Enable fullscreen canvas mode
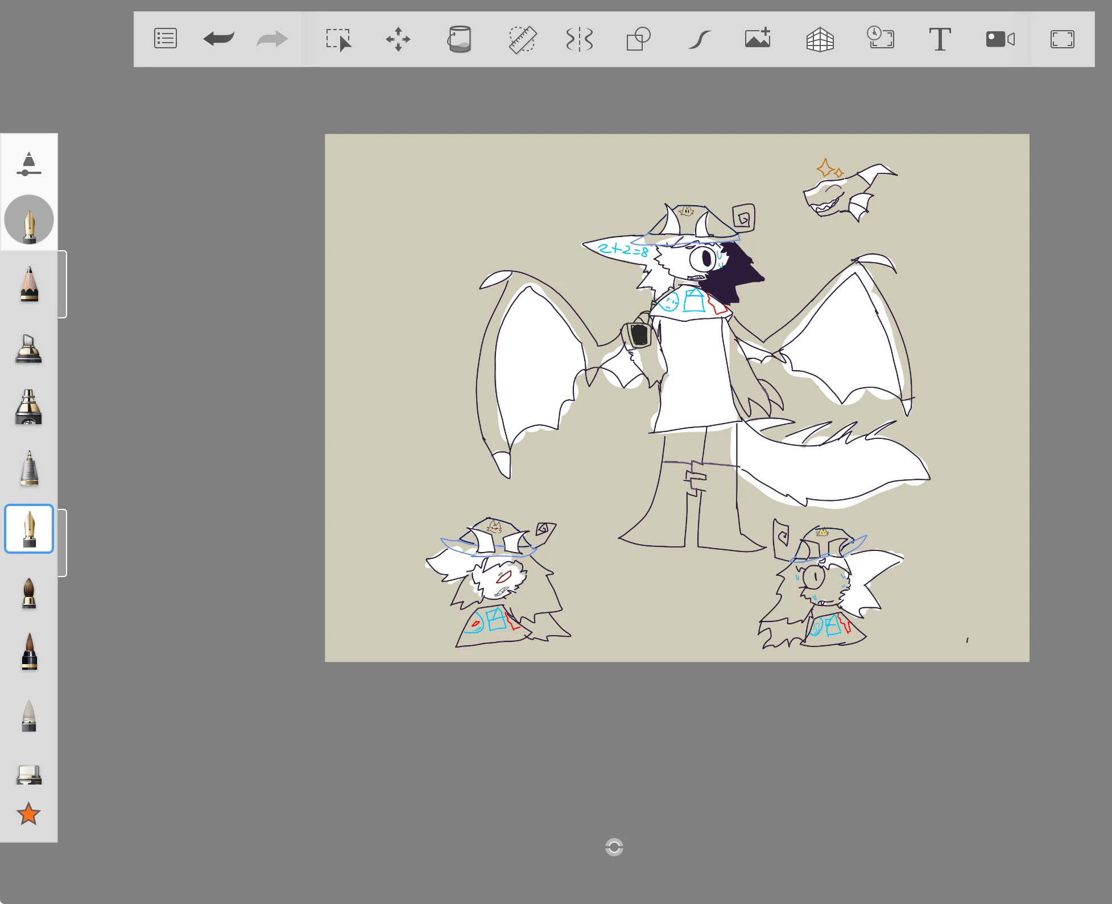The width and height of the screenshot is (1112, 904). [1064, 39]
